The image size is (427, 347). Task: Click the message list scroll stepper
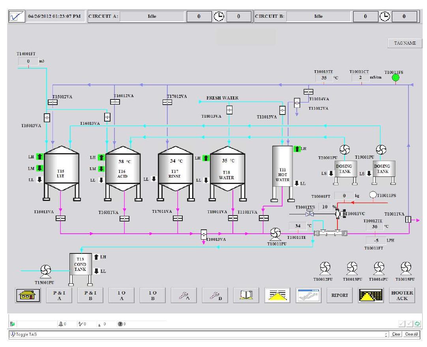coord(386,334)
